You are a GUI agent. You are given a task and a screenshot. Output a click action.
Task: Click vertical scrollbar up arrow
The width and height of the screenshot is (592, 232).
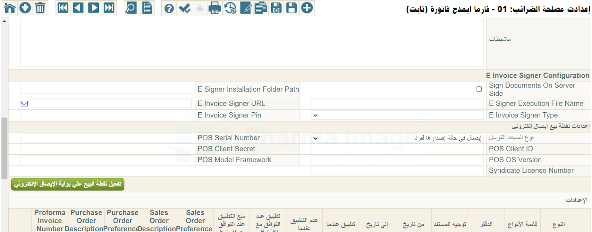4,21
